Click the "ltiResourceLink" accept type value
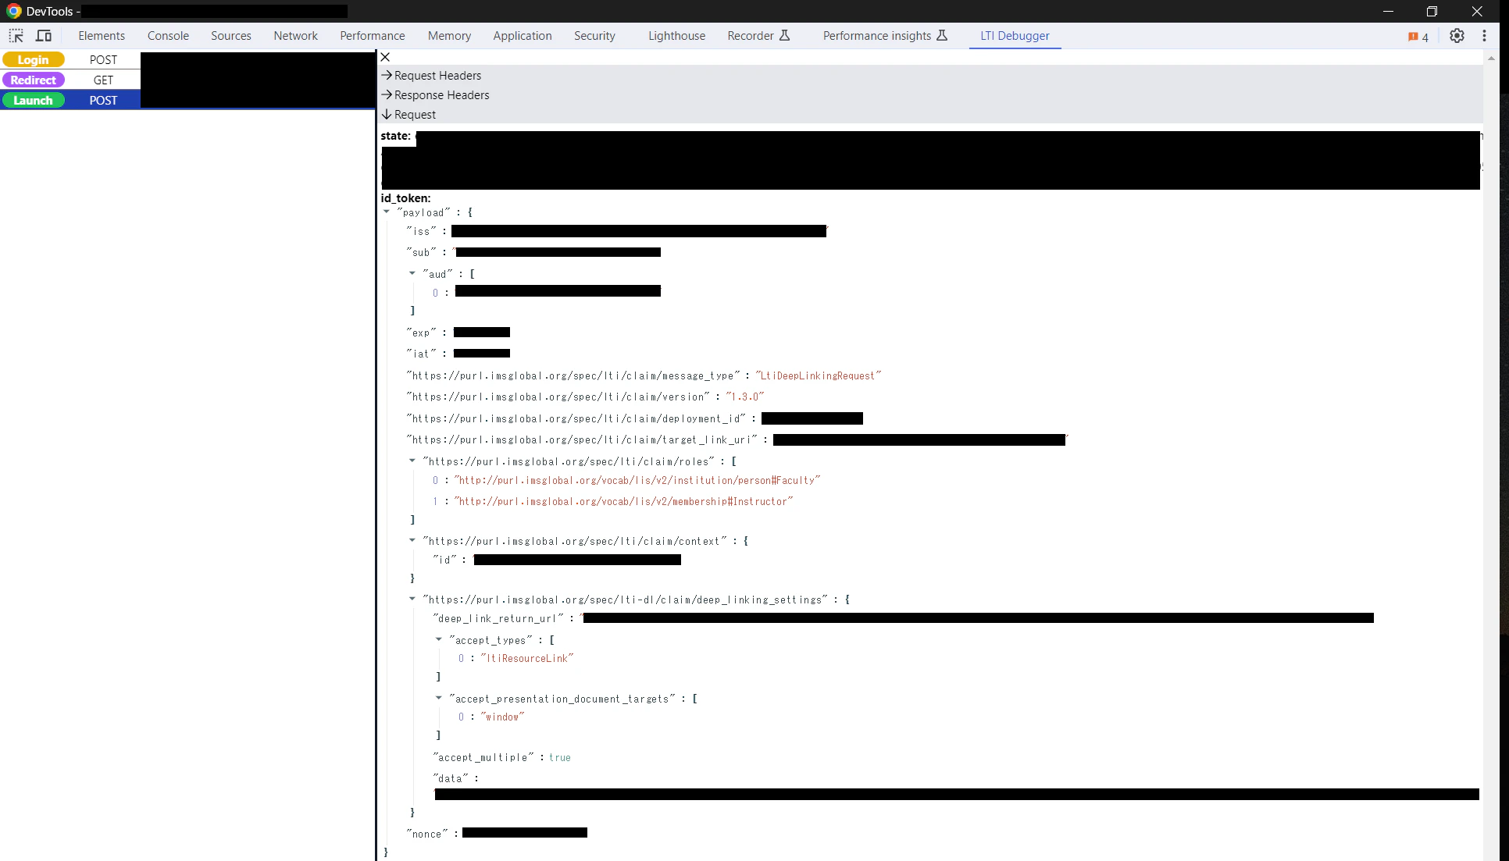 click(x=527, y=659)
